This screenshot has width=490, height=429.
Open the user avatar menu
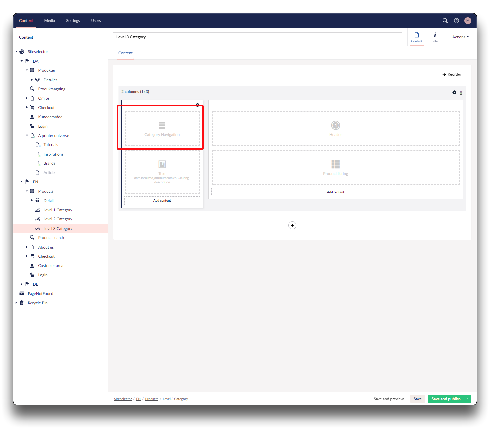(x=468, y=21)
